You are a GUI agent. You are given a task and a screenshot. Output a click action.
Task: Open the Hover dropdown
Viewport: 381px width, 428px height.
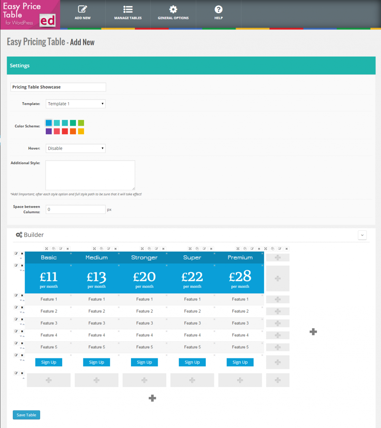(75, 148)
